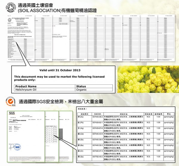Click the small Soil Association seal on certificate page
Viewport: 179px width, 166px height.
(10, 20)
